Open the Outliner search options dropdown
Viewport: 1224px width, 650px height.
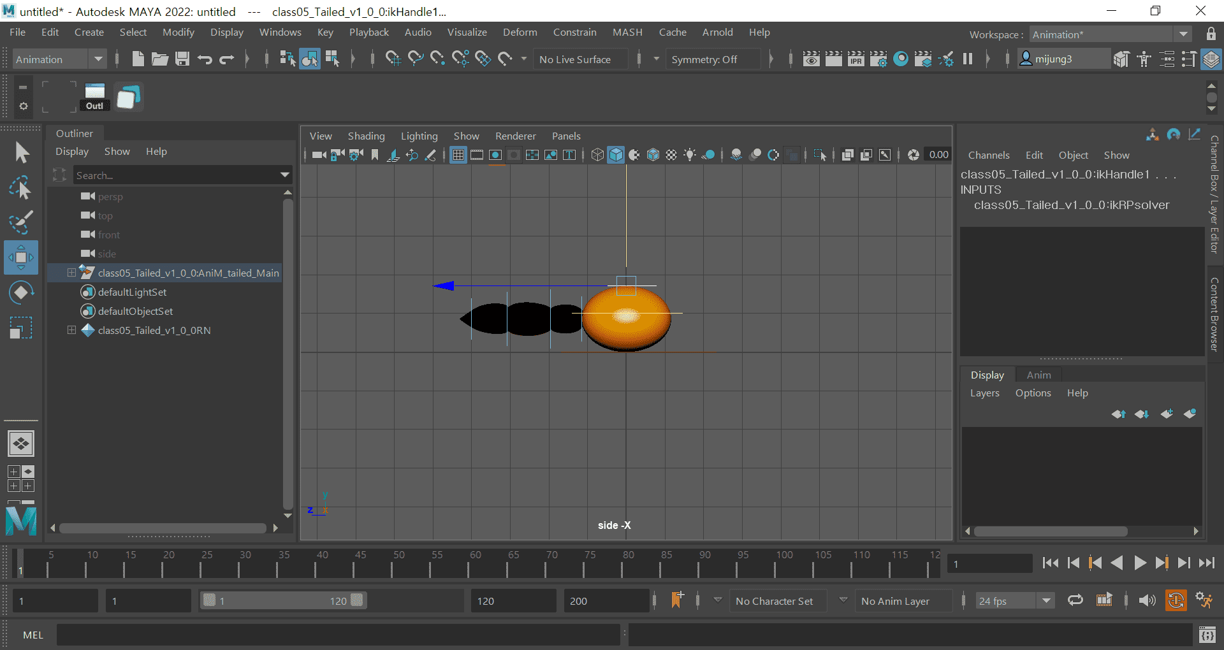click(285, 175)
